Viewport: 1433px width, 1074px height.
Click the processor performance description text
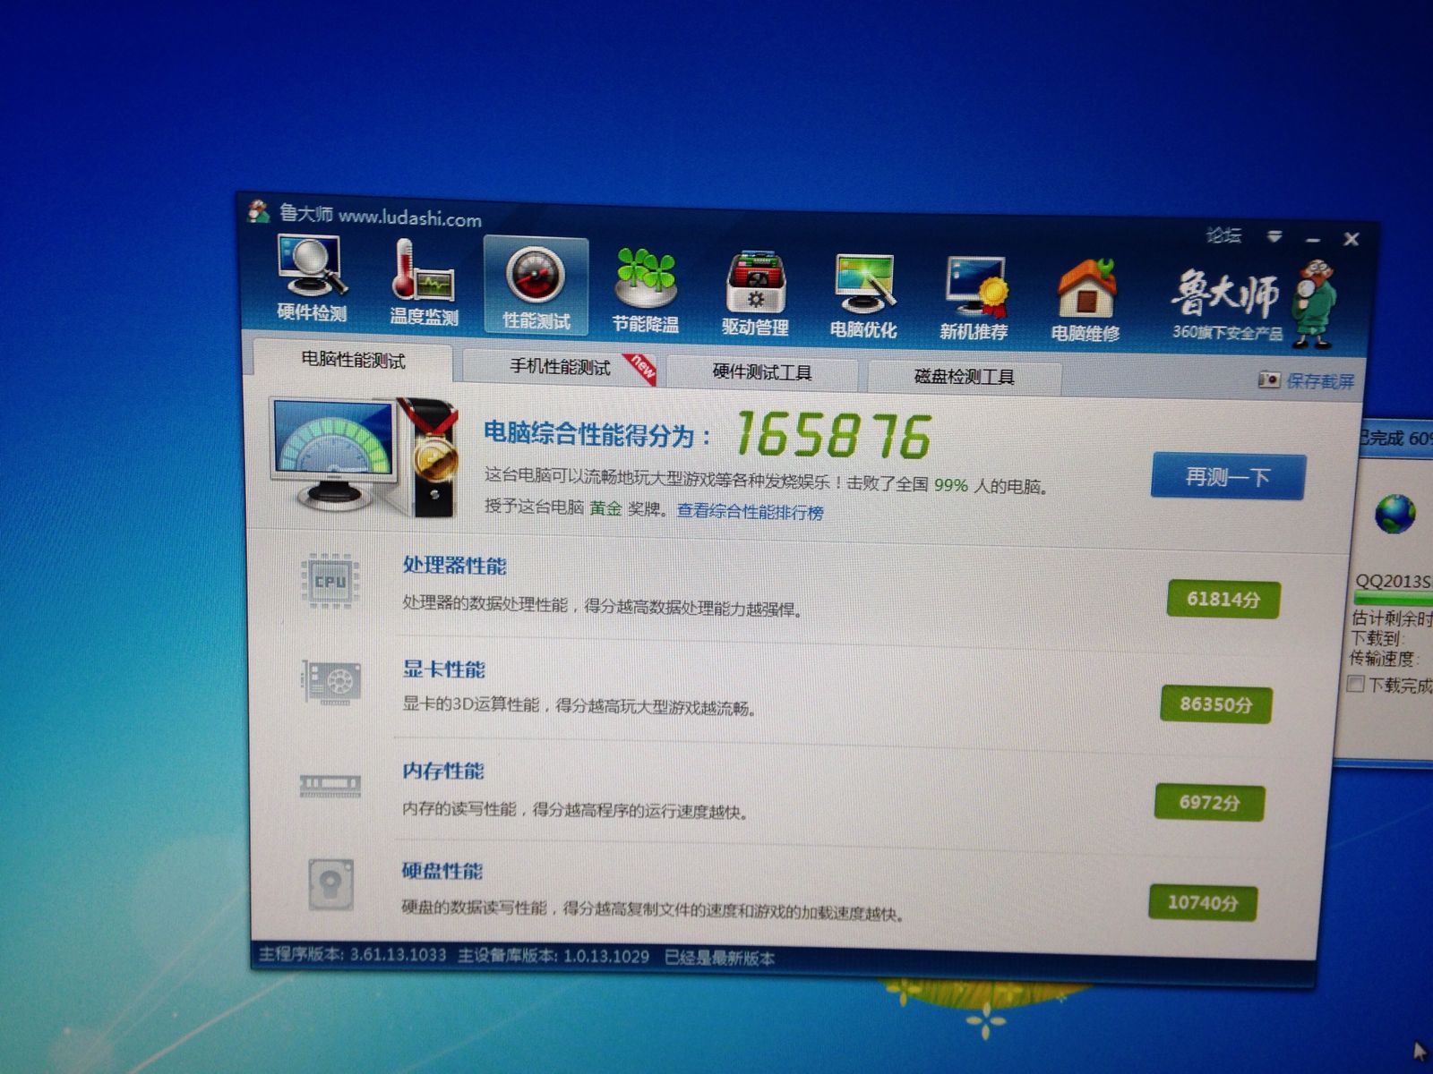click(602, 606)
